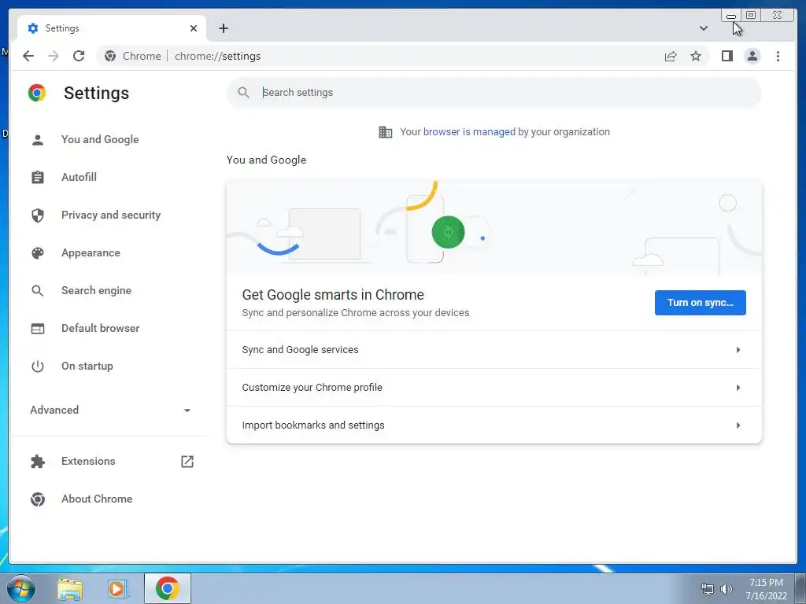This screenshot has height=604, width=806.
Task: Click the Appearance palette icon
Action: pyautogui.click(x=38, y=252)
